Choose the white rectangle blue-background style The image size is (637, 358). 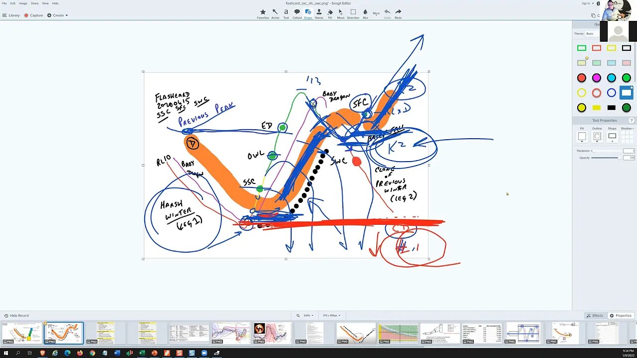(x=627, y=92)
